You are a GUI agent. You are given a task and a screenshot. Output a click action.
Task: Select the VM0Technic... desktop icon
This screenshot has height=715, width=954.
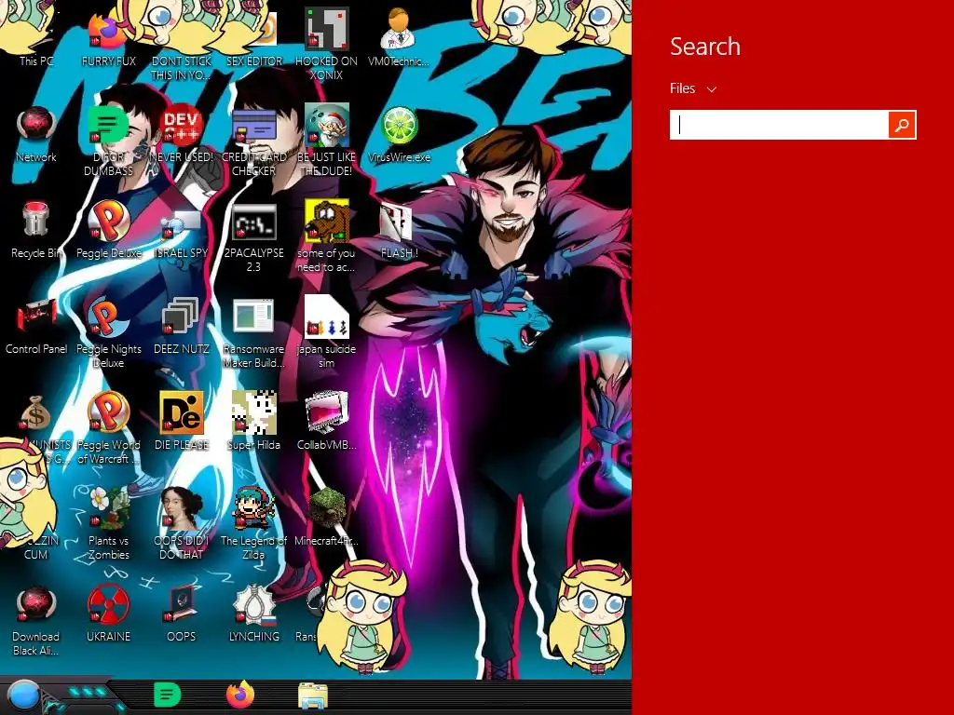click(399, 37)
